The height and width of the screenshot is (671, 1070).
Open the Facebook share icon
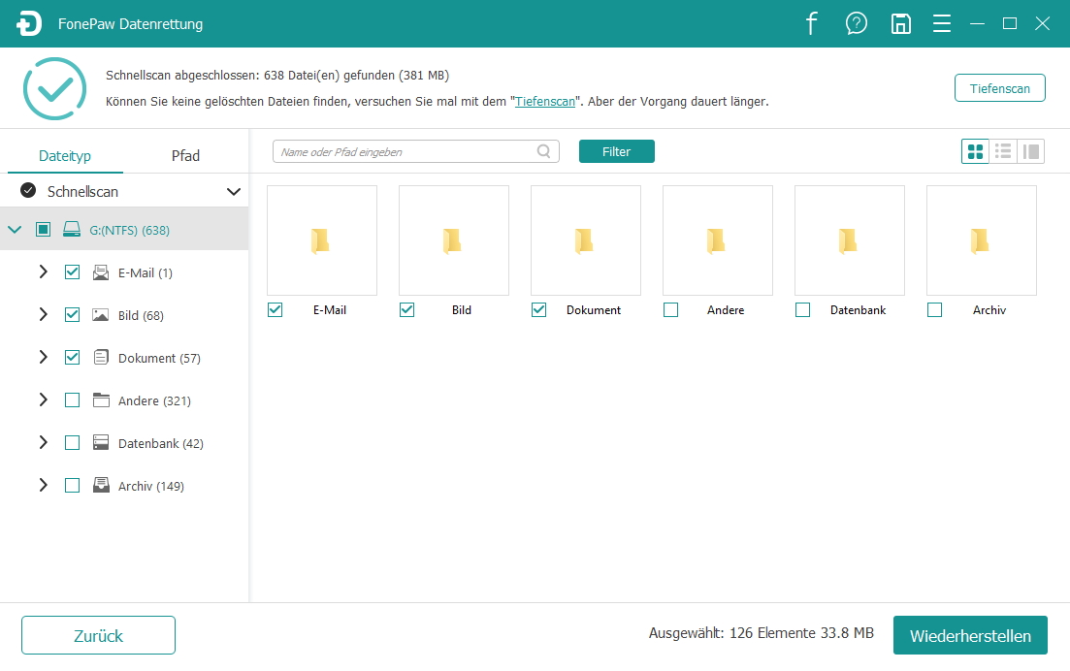coord(813,24)
